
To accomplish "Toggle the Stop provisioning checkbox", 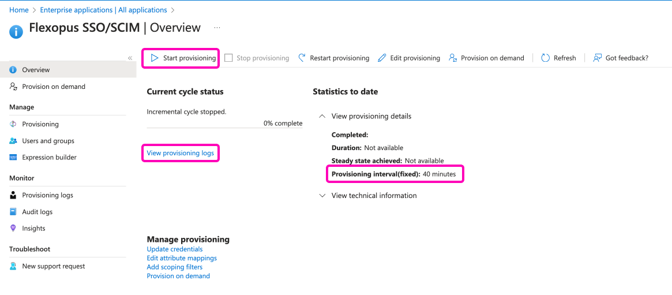I will 228,58.
